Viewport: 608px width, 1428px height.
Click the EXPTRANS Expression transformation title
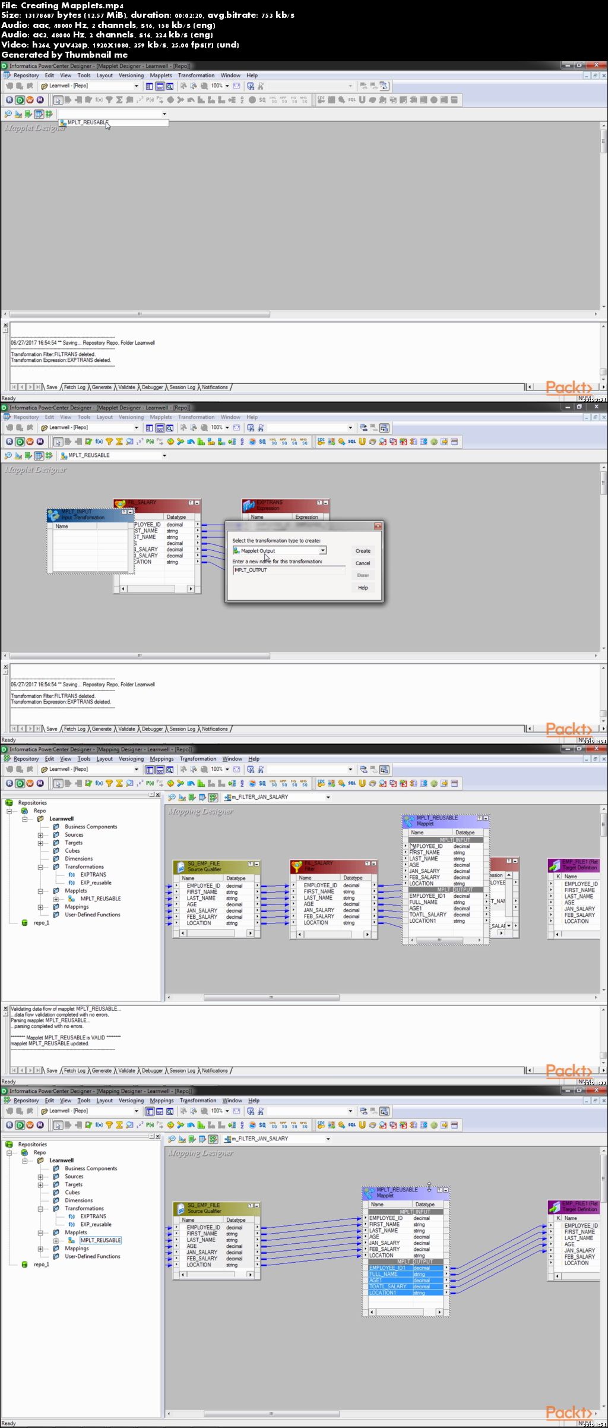270,503
